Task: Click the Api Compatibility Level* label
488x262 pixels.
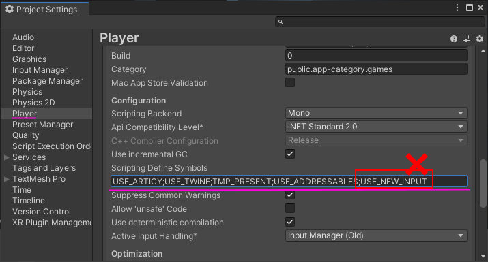Action: coord(157,127)
